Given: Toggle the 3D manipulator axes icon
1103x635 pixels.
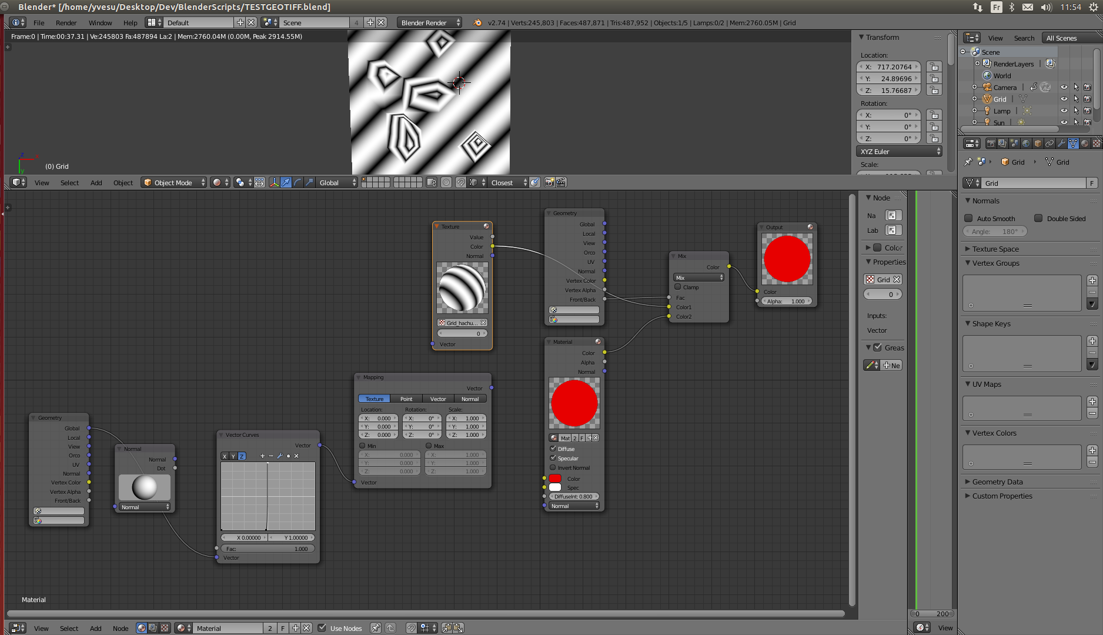Looking at the screenshot, I should 274,183.
